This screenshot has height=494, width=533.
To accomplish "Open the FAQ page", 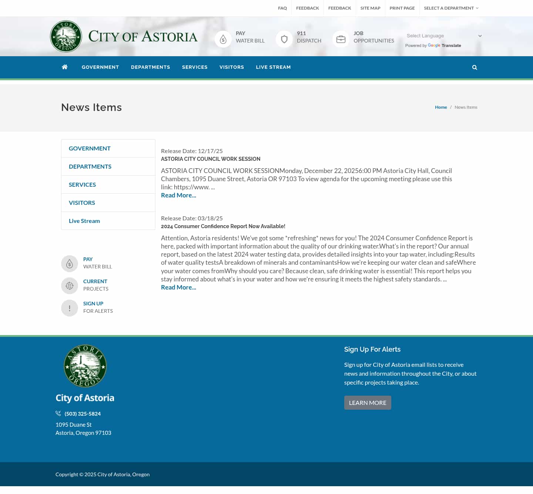I will pyautogui.click(x=282, y=8).
